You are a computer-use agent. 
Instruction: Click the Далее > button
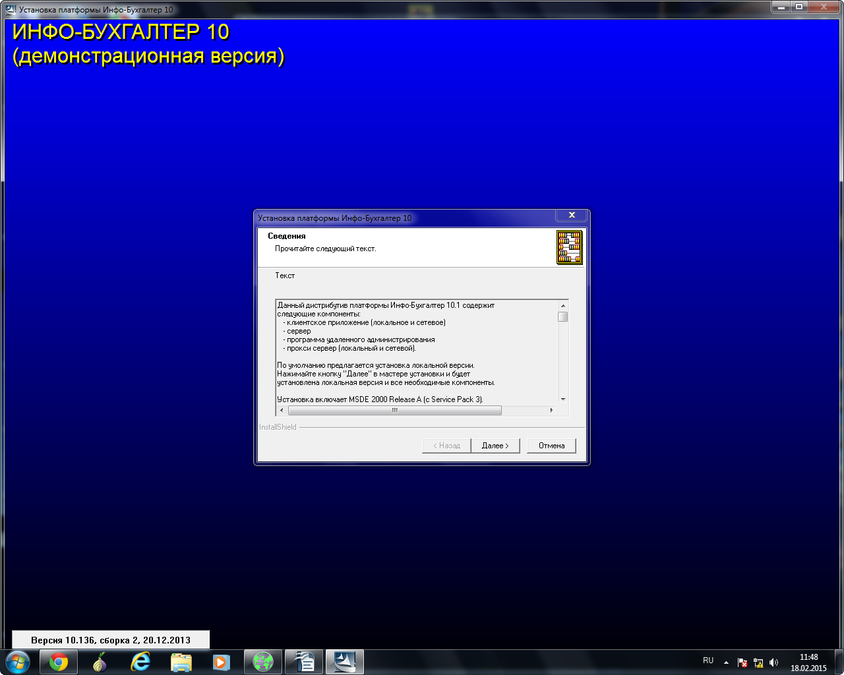tap(495, 446)
